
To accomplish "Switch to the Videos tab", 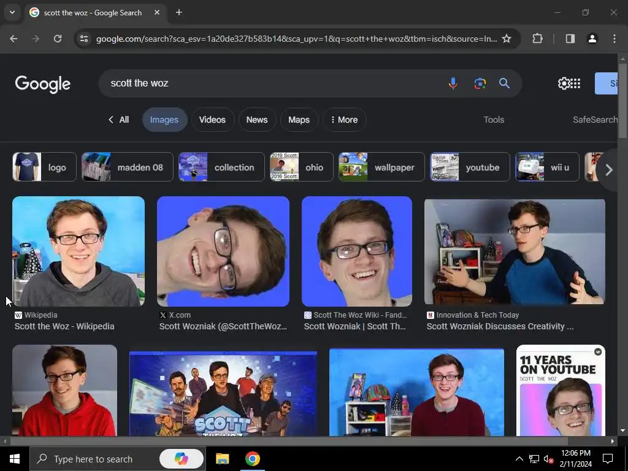I will tap(212, 120).
